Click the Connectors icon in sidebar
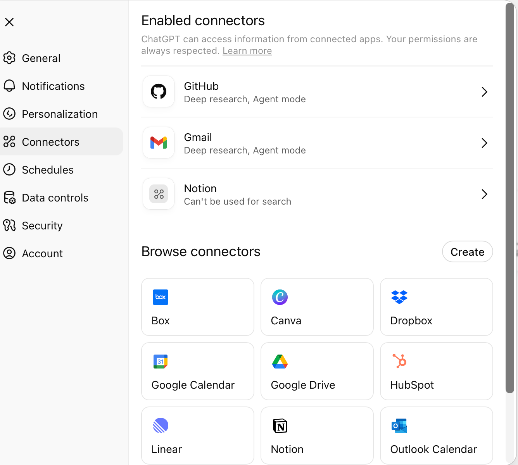The width and height of the screenshot is (518, 465). [9, 142]
